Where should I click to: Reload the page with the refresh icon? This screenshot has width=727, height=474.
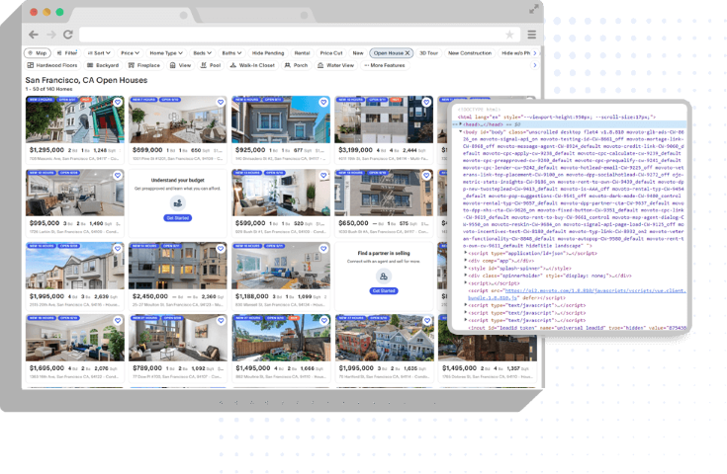[68, 35]
